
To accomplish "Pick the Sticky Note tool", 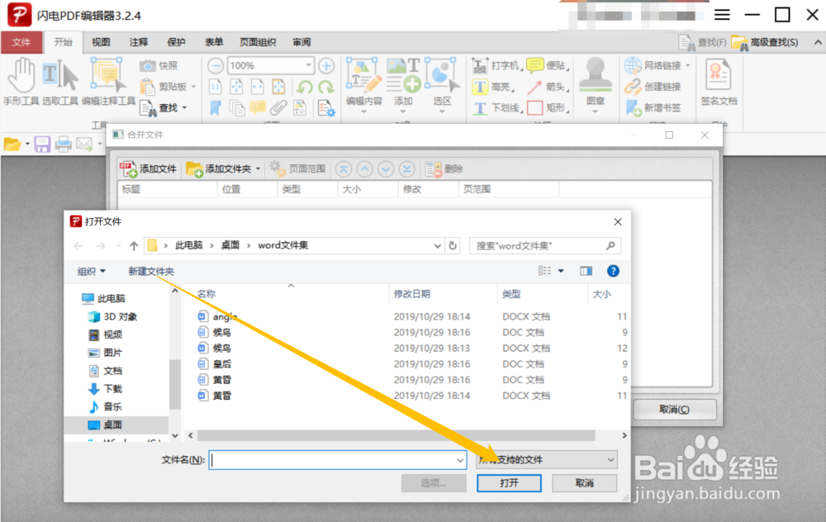I will (x=548, y=65).
